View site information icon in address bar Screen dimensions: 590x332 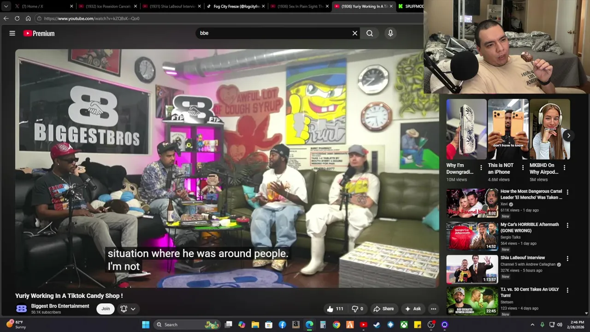39,18
